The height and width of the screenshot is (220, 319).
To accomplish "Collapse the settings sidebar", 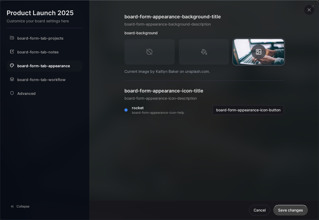I will (x=20, y=206).
